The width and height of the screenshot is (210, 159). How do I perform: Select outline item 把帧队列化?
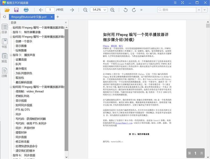23,96
